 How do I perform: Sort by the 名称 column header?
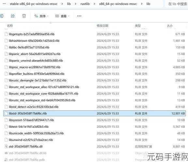(x=10, y=26)
